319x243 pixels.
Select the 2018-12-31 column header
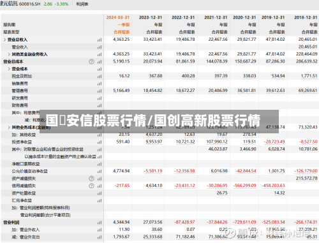coord(306,17)
